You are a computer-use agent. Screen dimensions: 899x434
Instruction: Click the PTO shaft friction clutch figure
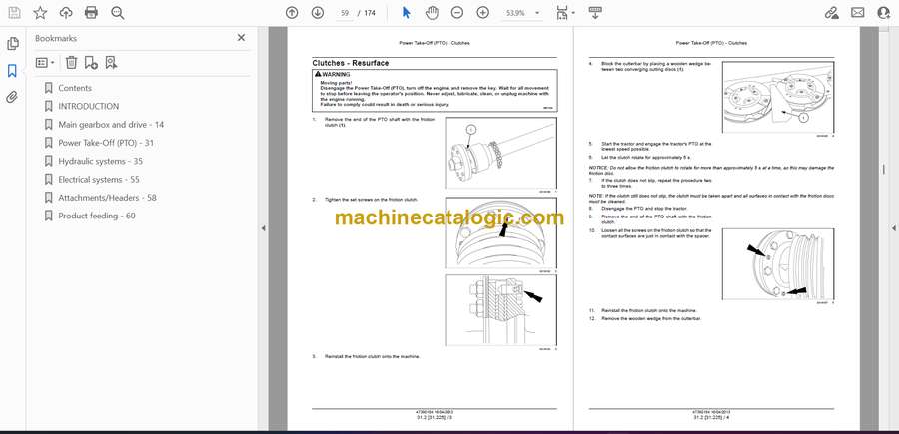coord(500,153)
